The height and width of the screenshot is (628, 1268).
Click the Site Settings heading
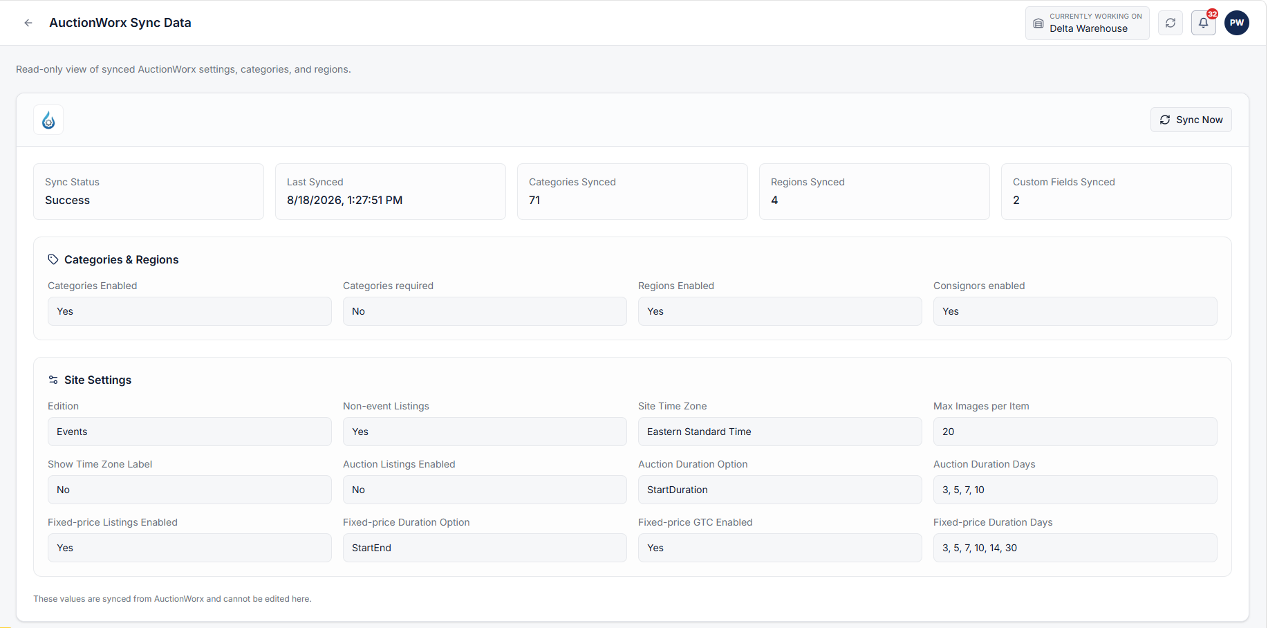(x=97, y=380)
